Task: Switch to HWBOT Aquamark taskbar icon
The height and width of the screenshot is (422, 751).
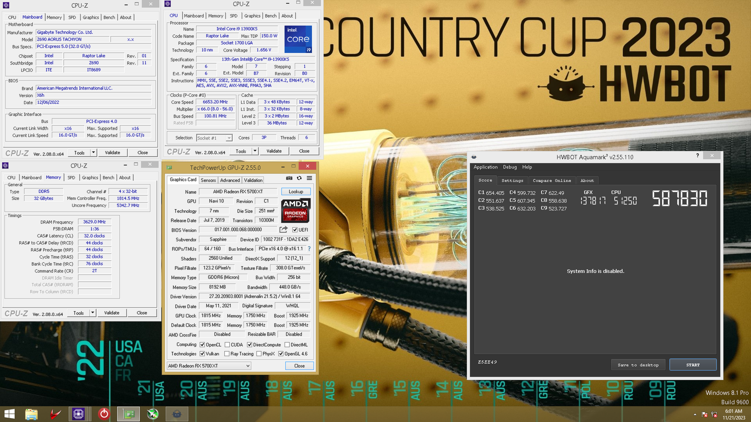Action: [x=177, y=414]
